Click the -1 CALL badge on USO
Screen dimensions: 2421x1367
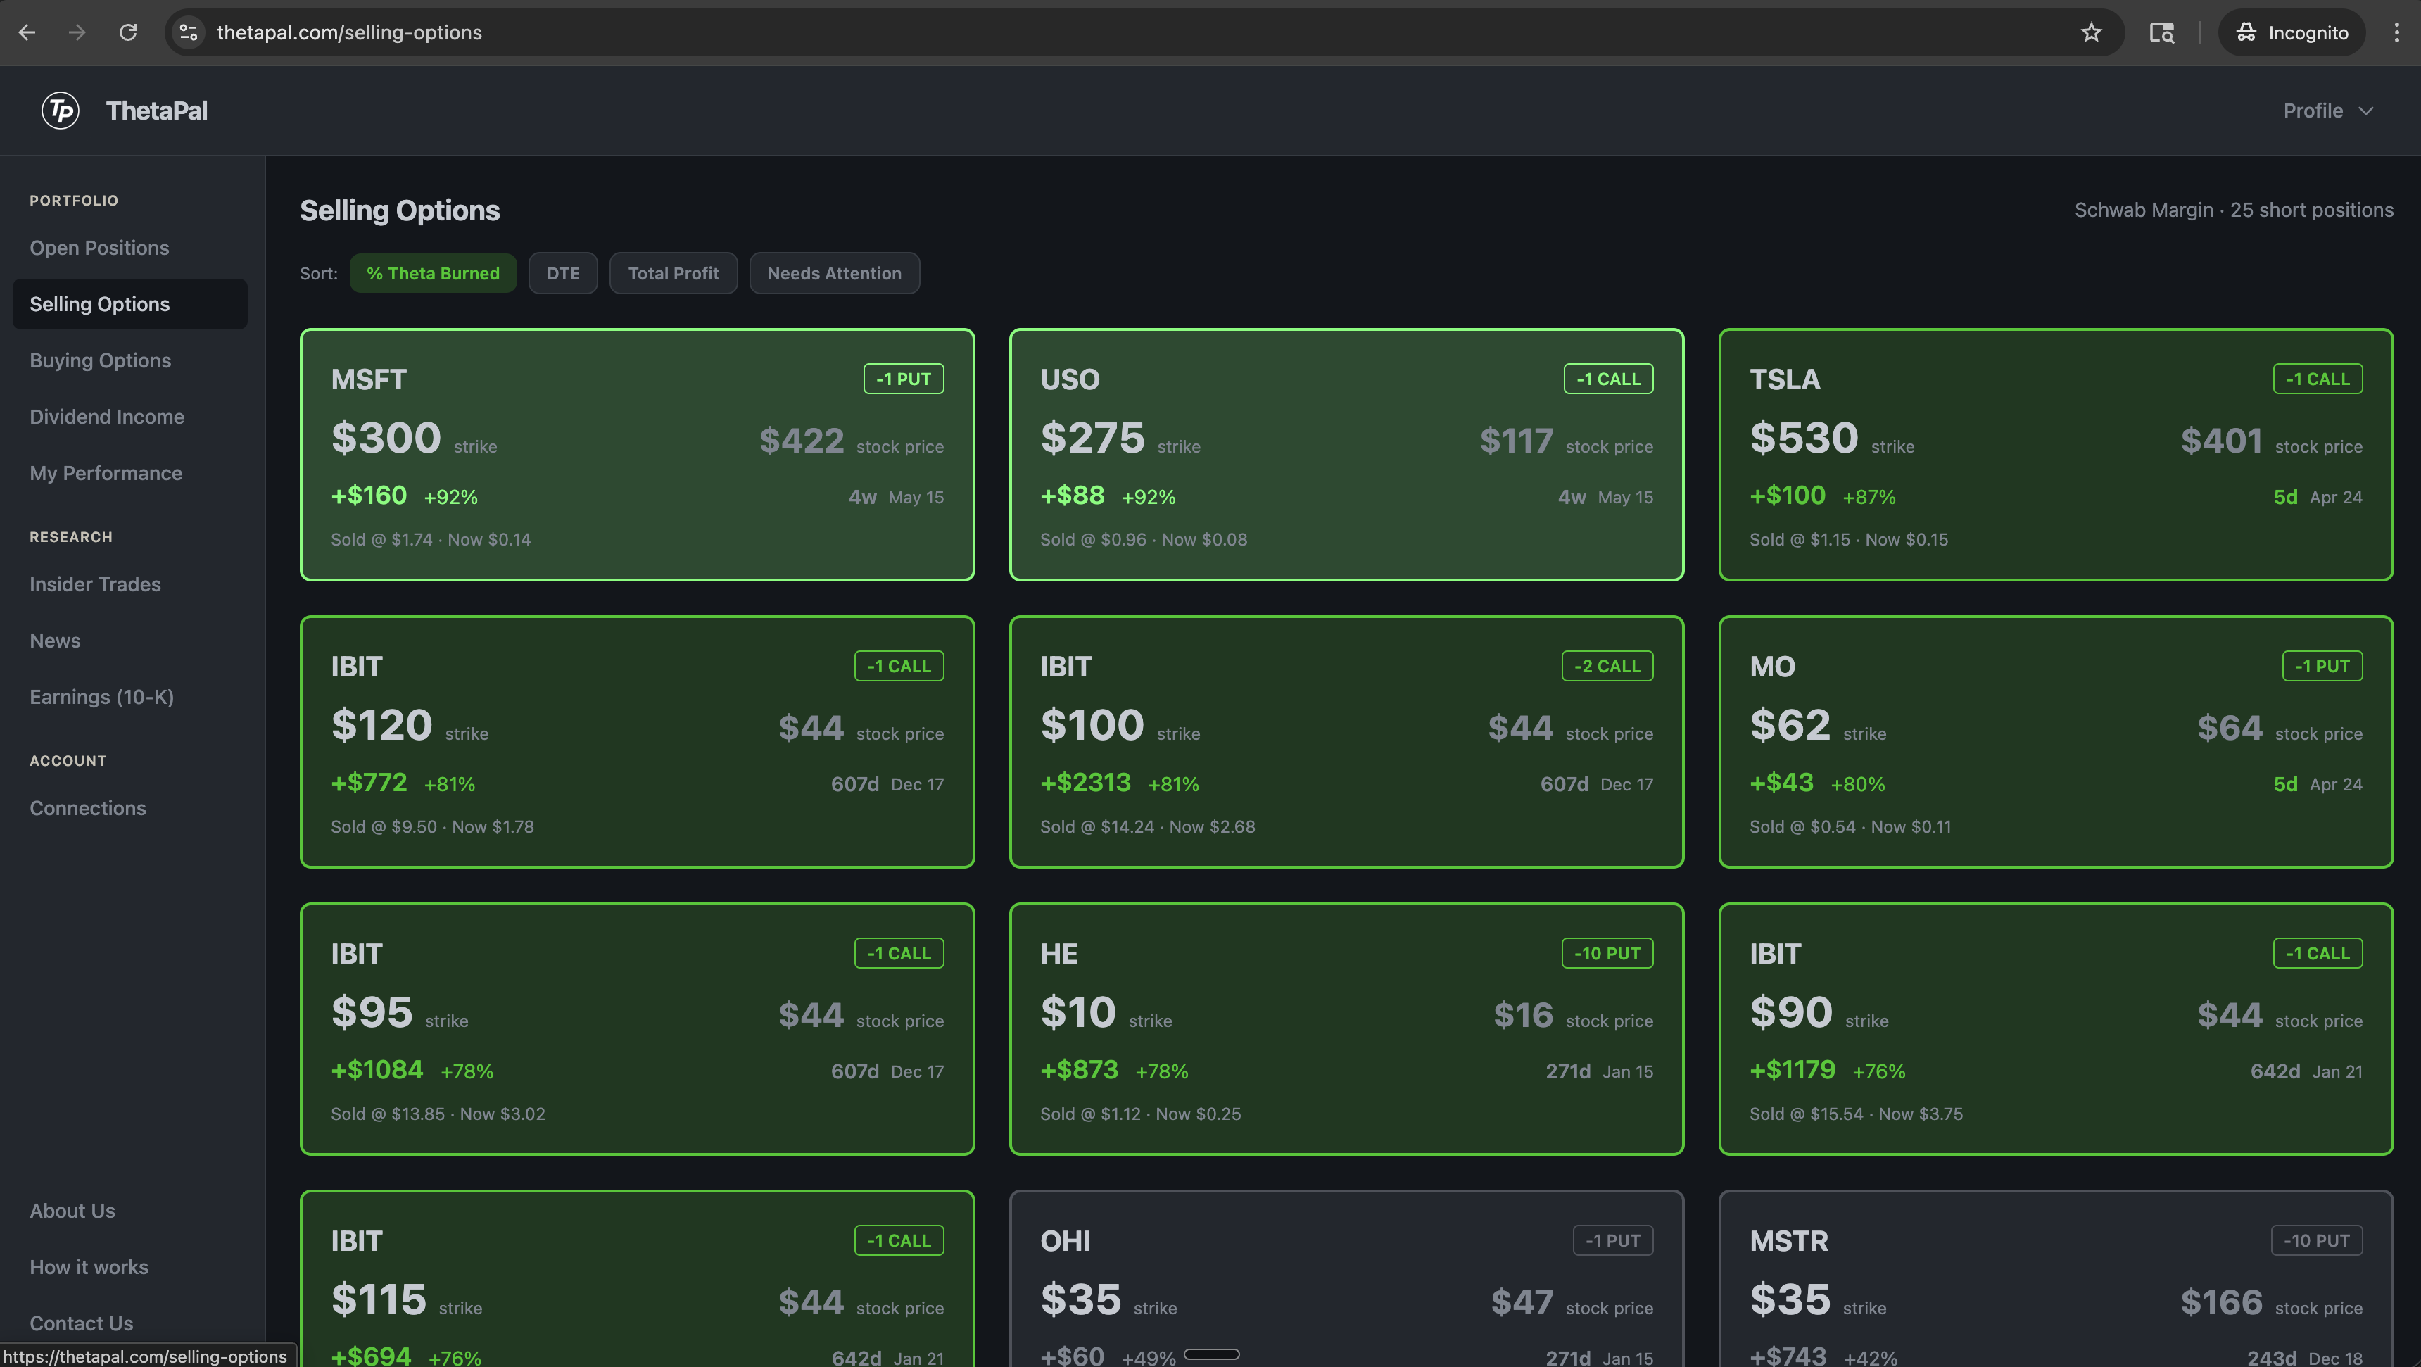pos(1608,379)
